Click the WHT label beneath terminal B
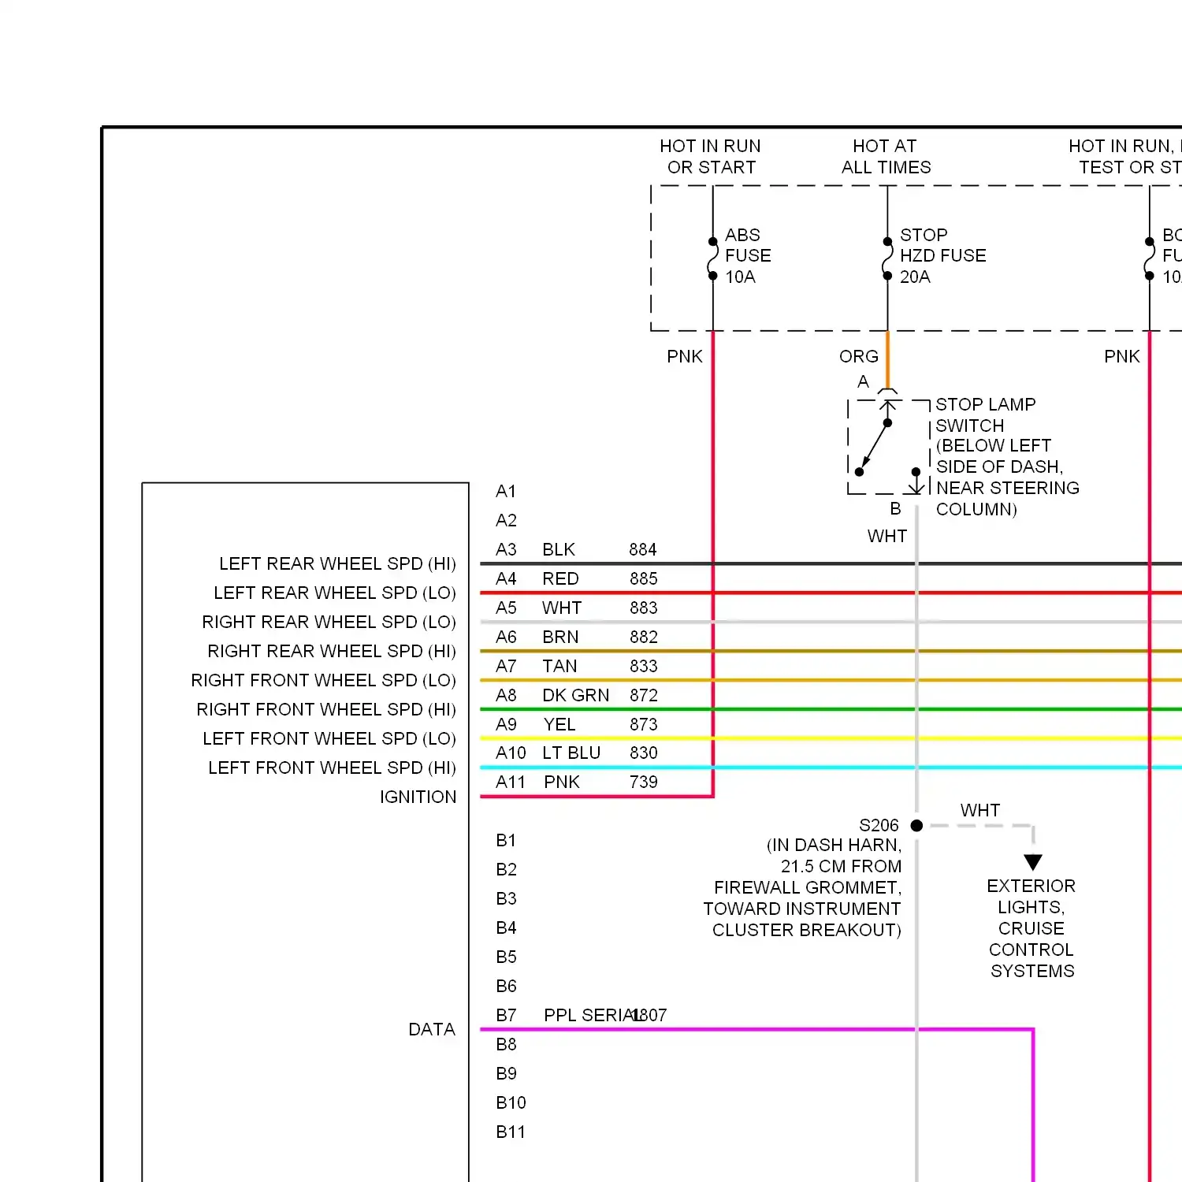 (887, 536)
